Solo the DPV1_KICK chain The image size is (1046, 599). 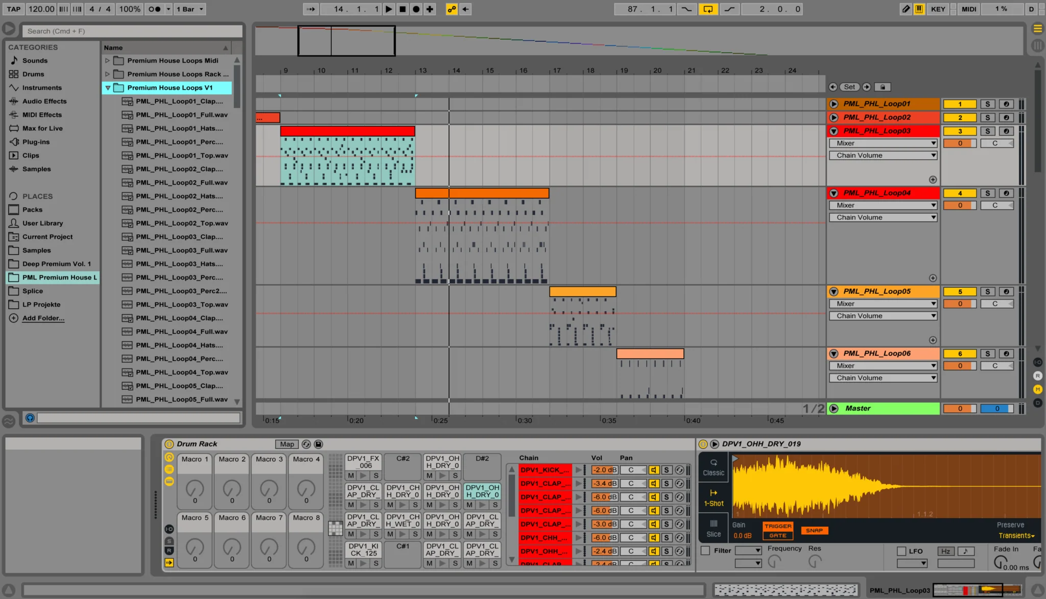coord(667,470)
